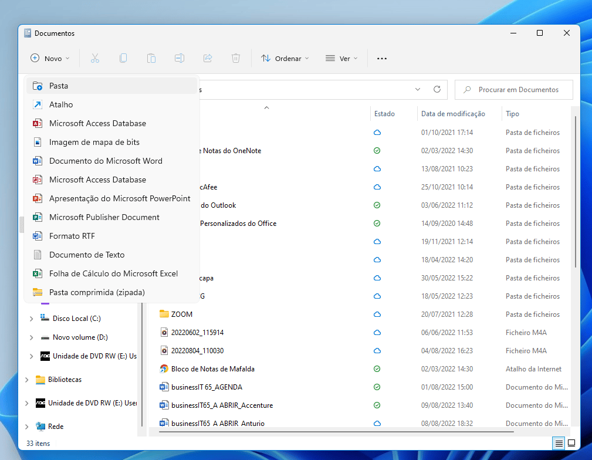This screenshot has width=592, height=460.
Task: Click the Refresh icon beside address bar
Action: (x=437, y=90)
